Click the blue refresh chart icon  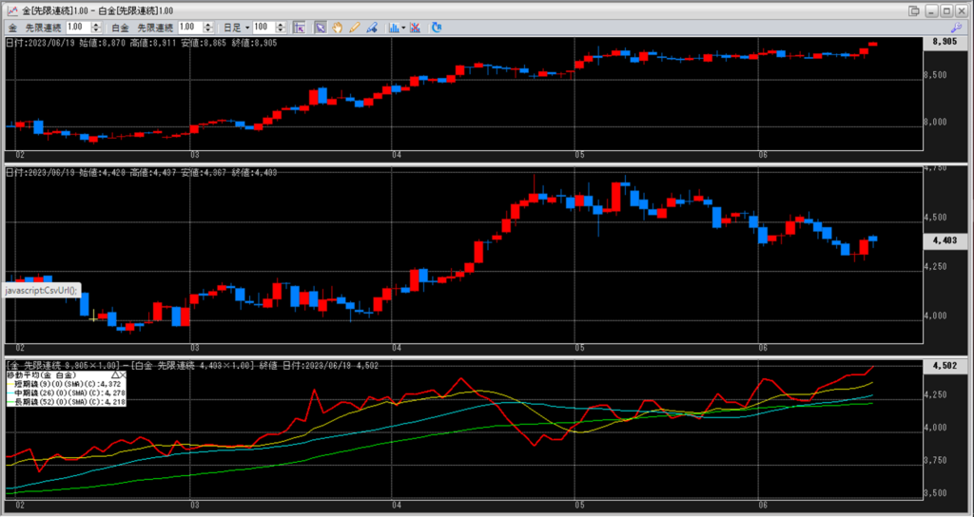click(437, 28)
